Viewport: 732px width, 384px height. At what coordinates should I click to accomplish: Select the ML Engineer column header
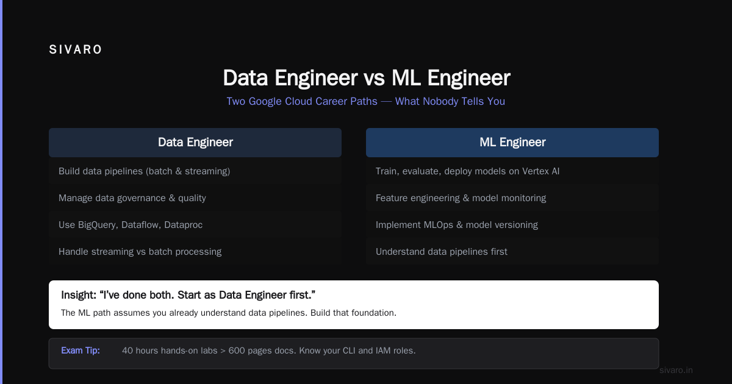(512, 143)
